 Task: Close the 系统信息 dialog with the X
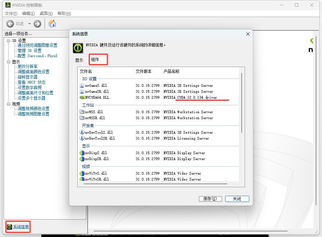click(248, 34)
